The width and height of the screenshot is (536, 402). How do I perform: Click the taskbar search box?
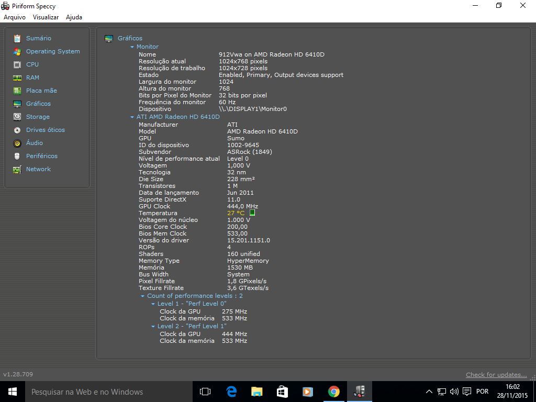108,392
